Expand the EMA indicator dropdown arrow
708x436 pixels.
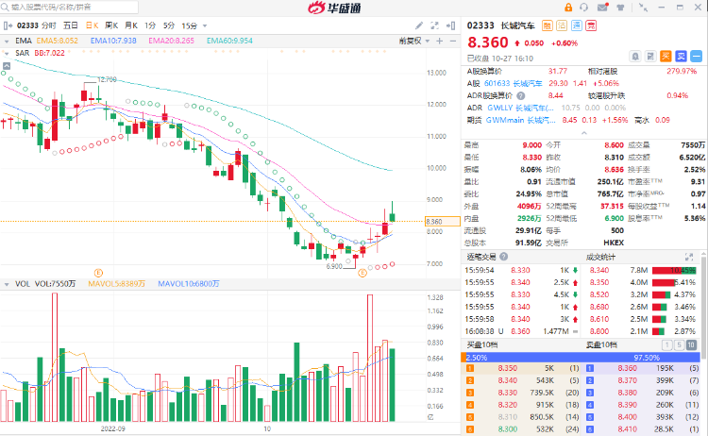pyautogui.click(x=7, y=42)
